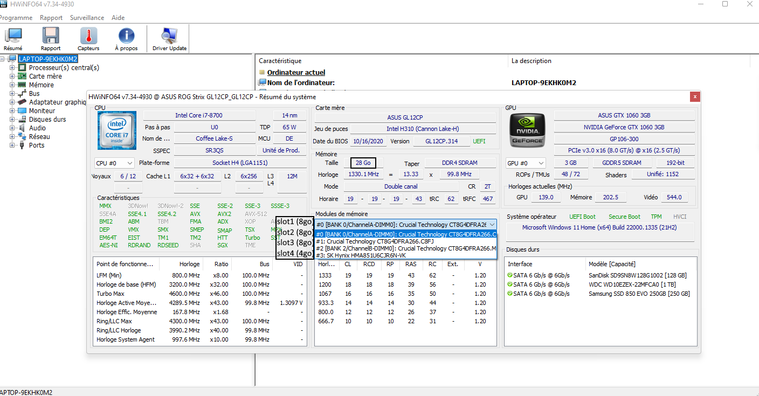The width and height of the screenshot is (759, 396).
Task: Click the NVIDIA GeForce GTX 1060 3GB field
Action: coord(624,127)
